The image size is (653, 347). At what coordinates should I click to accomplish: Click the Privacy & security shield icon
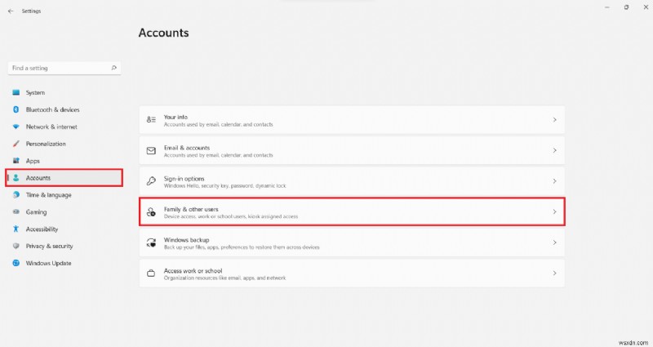16,246
